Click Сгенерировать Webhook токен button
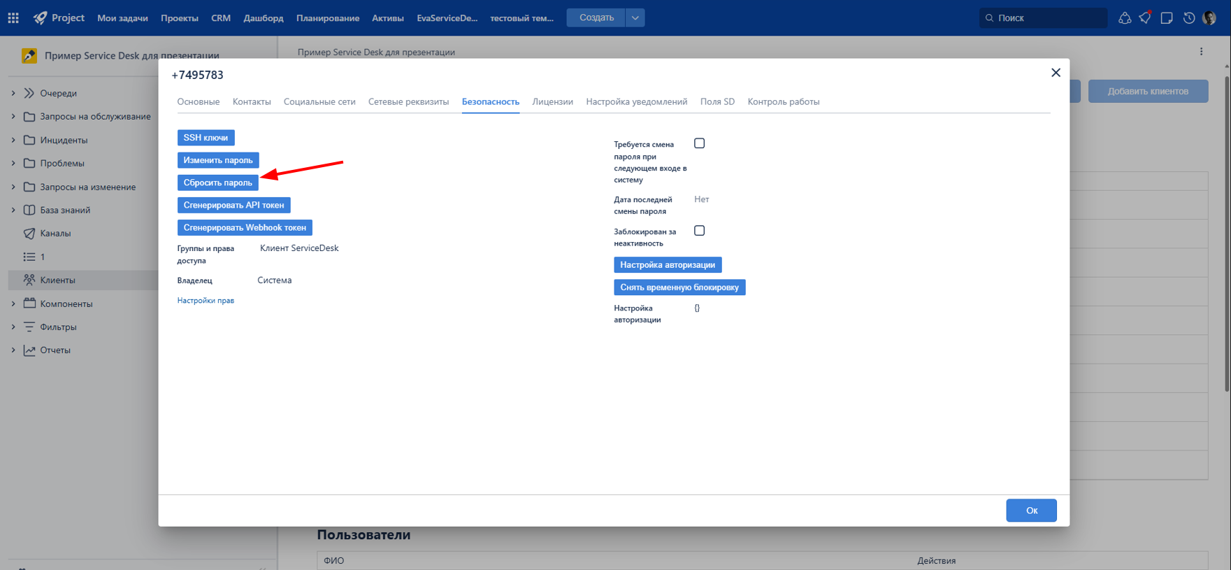Image resolution: width=1231 pixels, height=570 pixels. 245,227
